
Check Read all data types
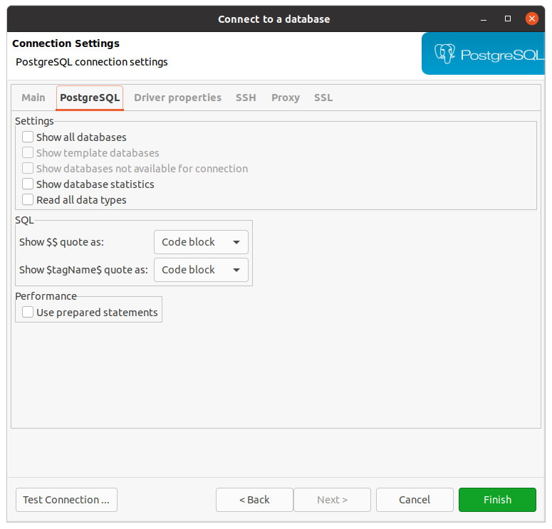click(x=28, y=200)
